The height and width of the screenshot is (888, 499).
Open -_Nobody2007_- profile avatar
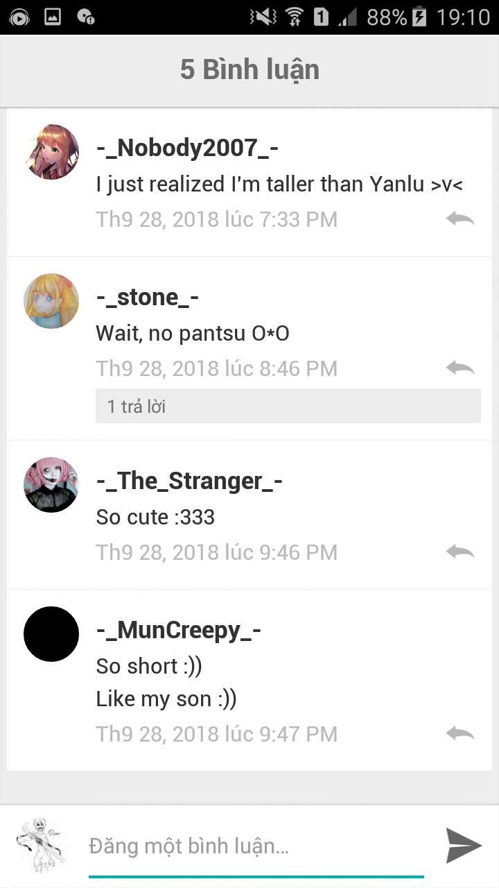point(51,152)
